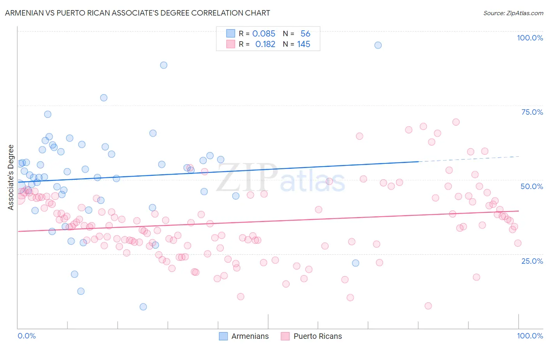Select the highest blue Armenian data point
The width and height of the screenshot is (548, 347).
coord(378,45)
